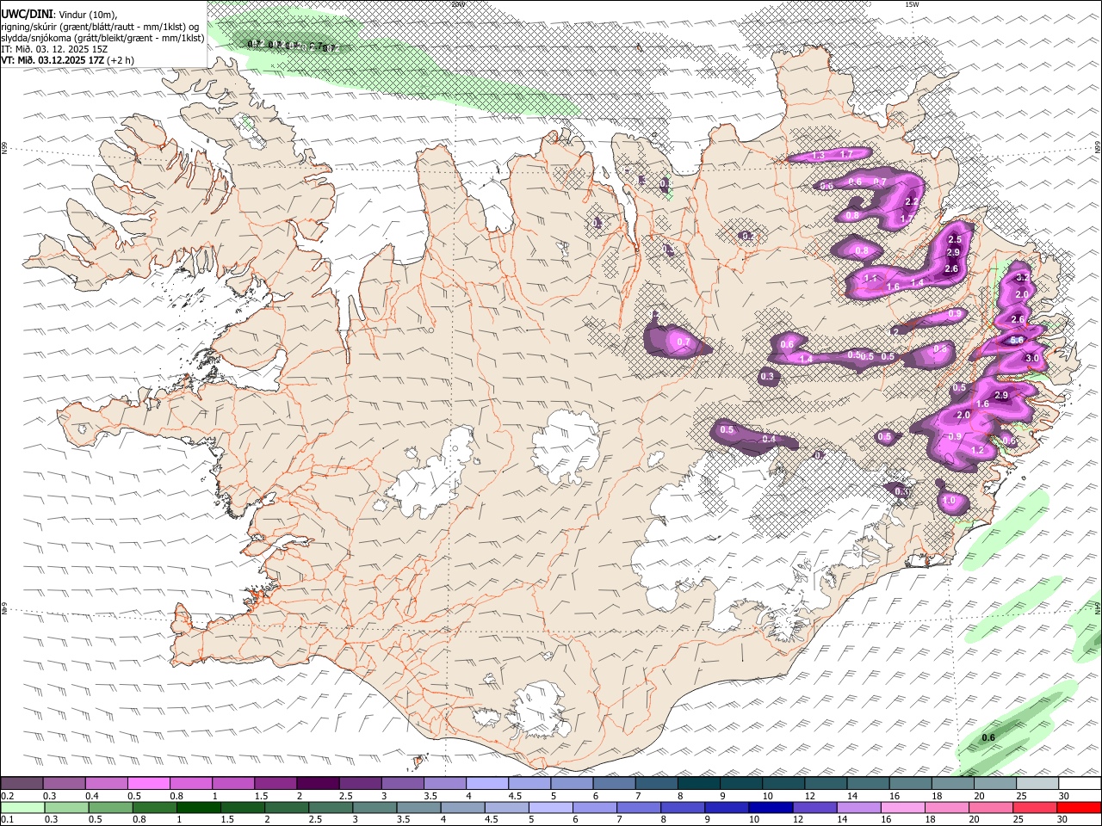1102x826 pixels.
Task: Click the '0.1' label under the lower legend row
Action: pyautogui.click(x=7, y=820)
